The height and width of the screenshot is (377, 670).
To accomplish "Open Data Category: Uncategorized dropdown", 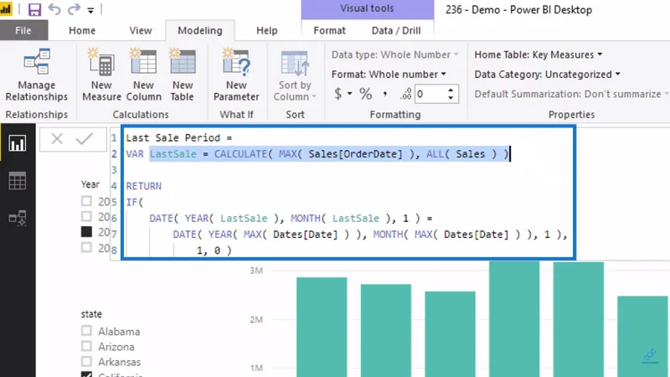I will [x=548, y=75].
